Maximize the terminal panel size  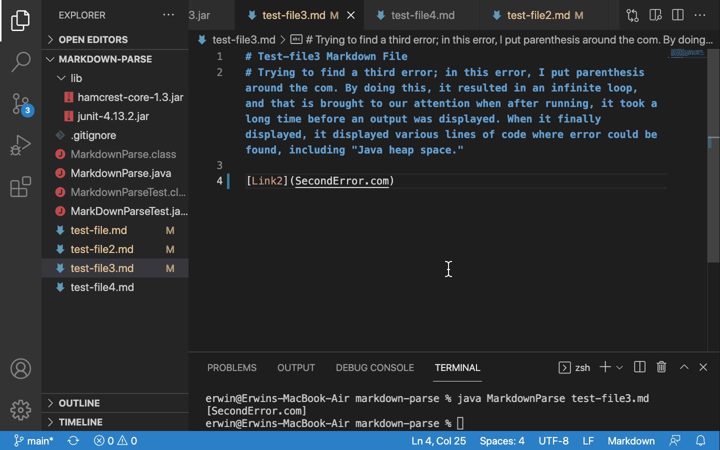pyautogui.click(x=684, y=367)
